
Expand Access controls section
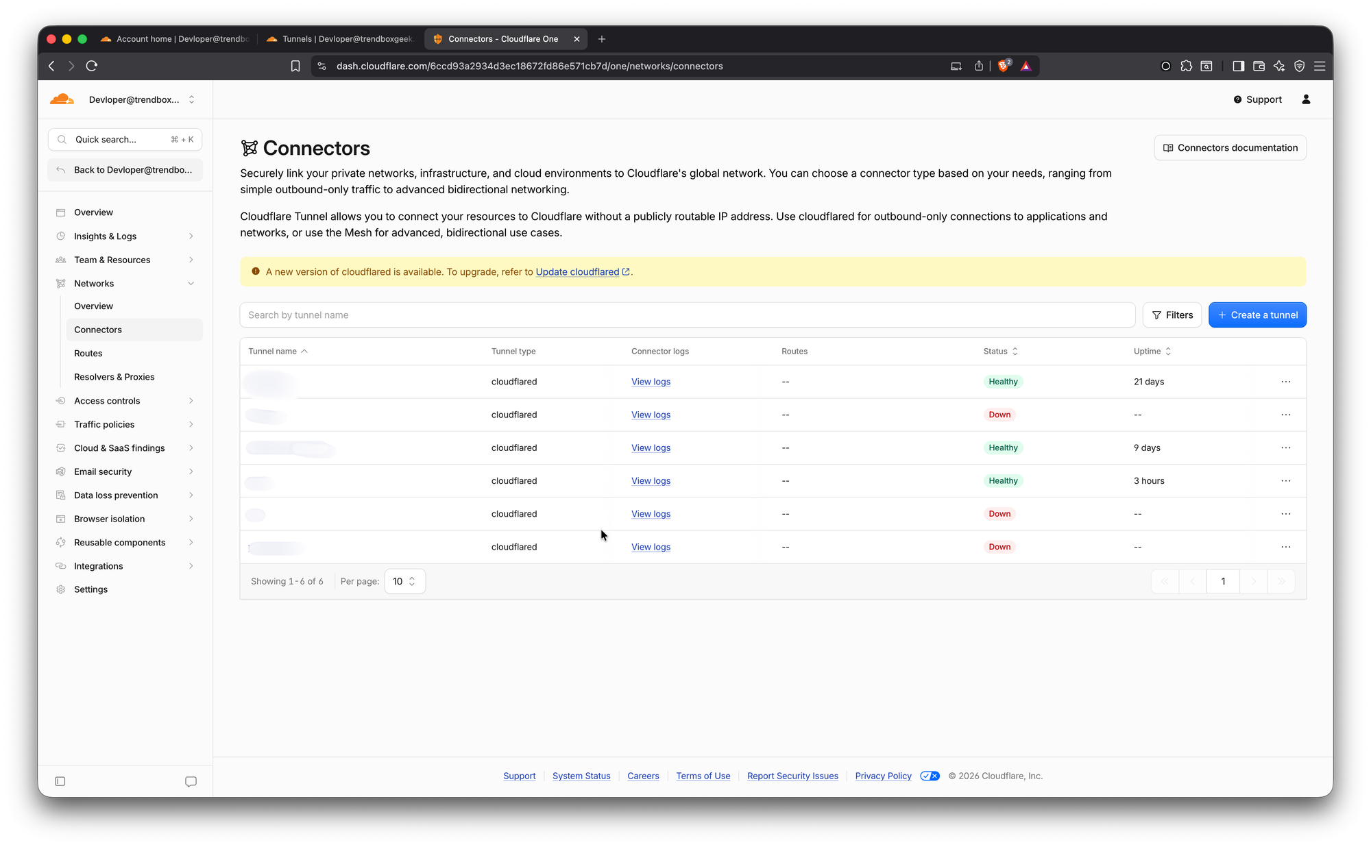(125, 401)
